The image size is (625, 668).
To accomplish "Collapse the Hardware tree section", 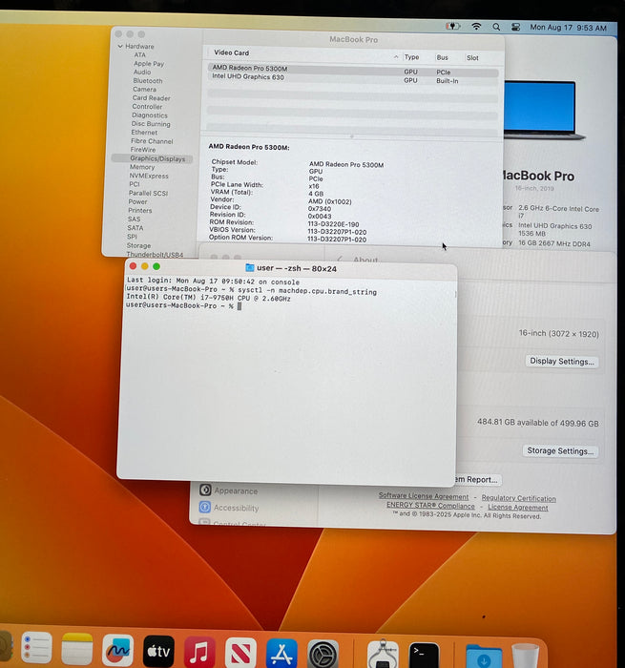I will (x=120, y=46).
